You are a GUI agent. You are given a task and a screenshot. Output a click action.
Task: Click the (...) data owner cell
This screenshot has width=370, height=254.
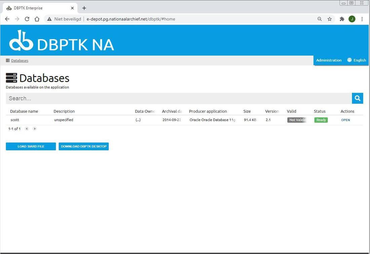tap(138, 120)
